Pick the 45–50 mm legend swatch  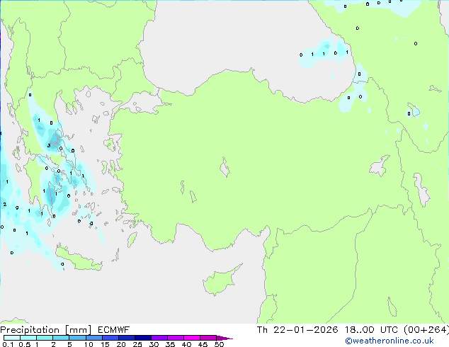tap(208, 338)
